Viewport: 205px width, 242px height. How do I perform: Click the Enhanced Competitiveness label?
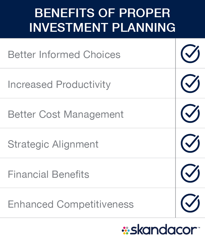click(71, 204)
